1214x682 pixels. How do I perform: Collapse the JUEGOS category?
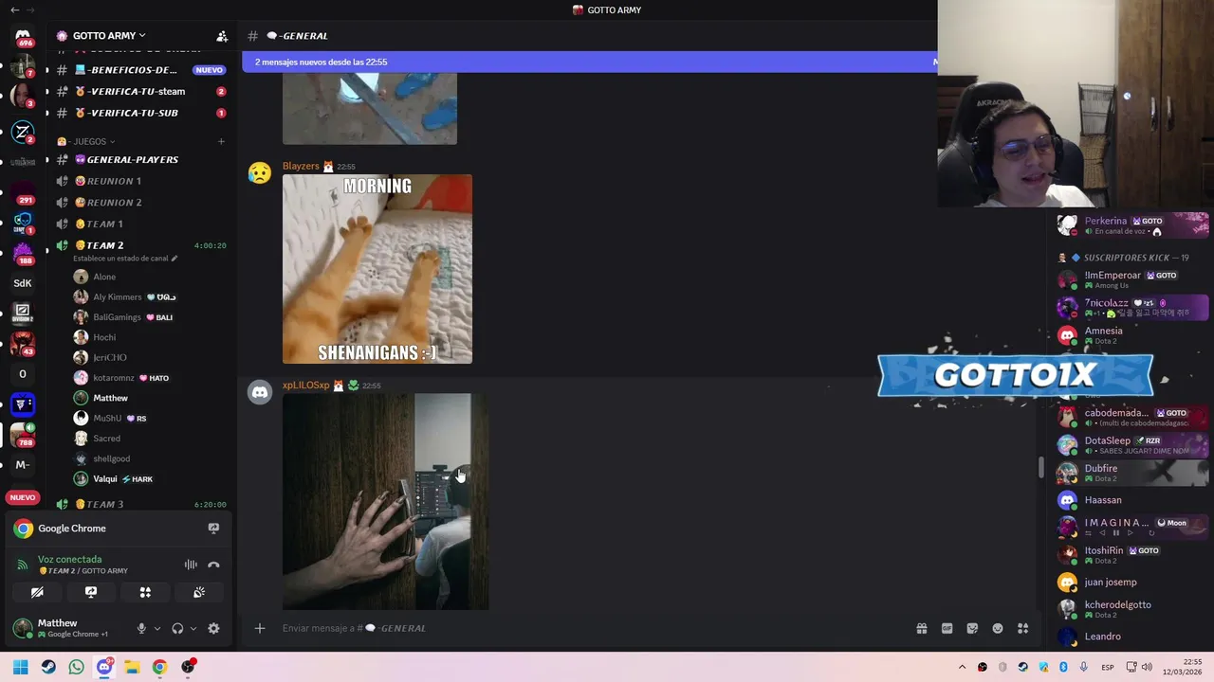coord(93,141)
